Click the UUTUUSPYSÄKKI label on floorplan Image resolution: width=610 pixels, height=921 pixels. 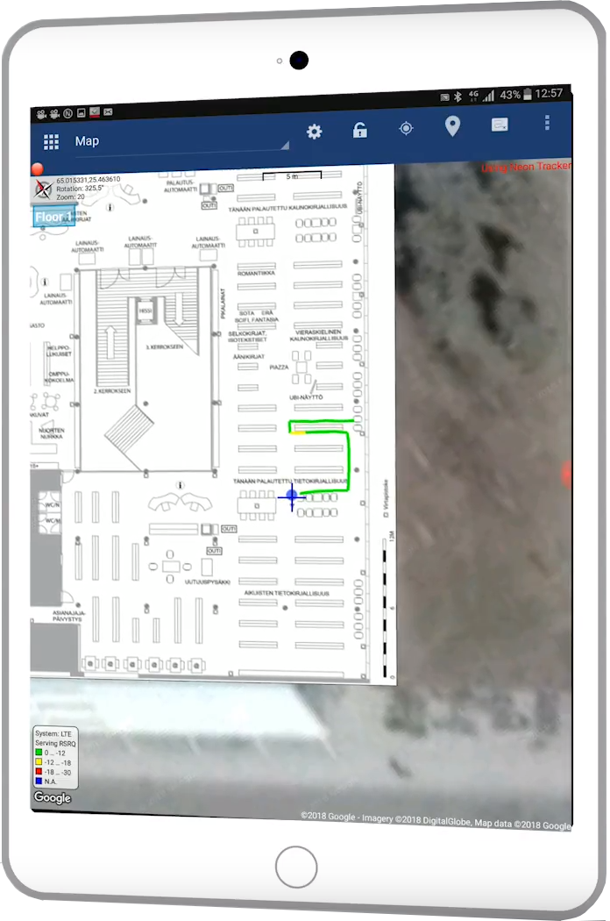[x=207, y=582]
